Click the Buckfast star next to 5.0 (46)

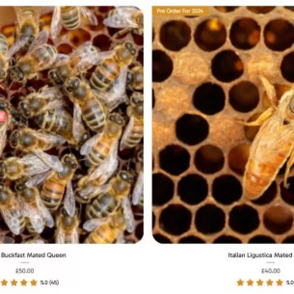coord(34,283)
